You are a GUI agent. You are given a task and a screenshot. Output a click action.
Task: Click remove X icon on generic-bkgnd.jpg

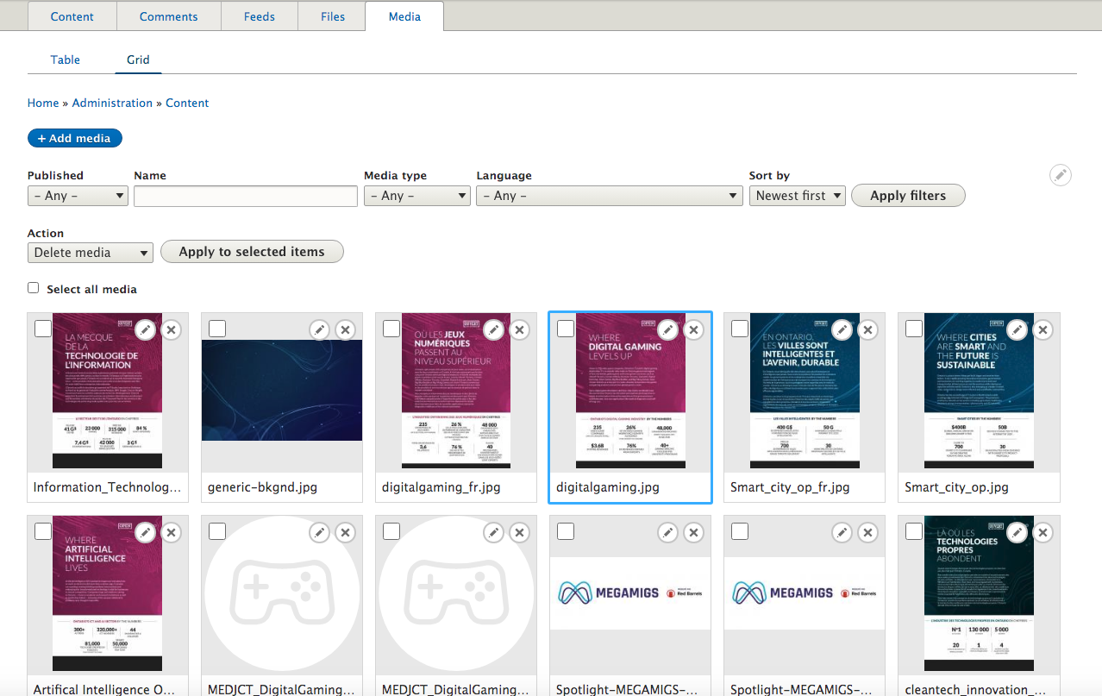(x=345, y=329)
